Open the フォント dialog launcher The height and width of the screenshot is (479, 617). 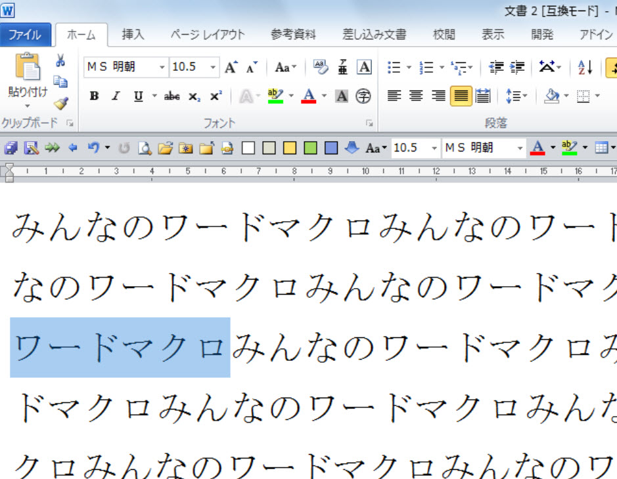coord(369,123)
